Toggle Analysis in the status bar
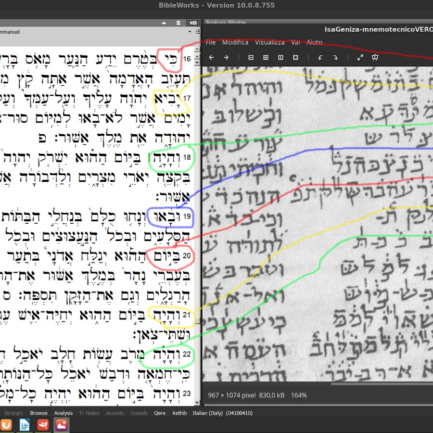 (x=63, y=413)
